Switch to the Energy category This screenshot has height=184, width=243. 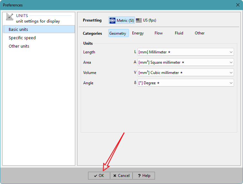[138, 33]
